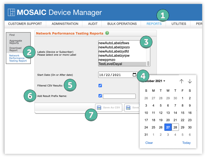Open the ADMINISTRATION tab
205x158 pixels.
click(x=65, y=24)
